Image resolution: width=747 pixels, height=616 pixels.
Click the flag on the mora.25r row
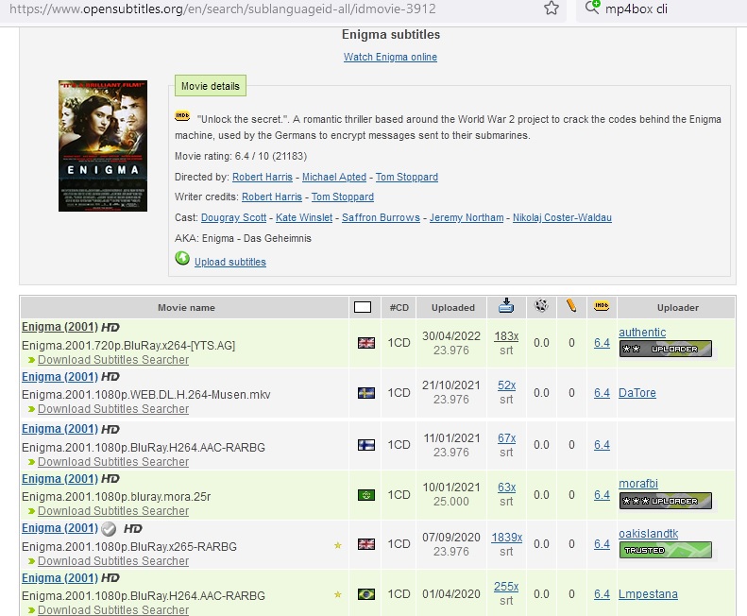[366, 495]
